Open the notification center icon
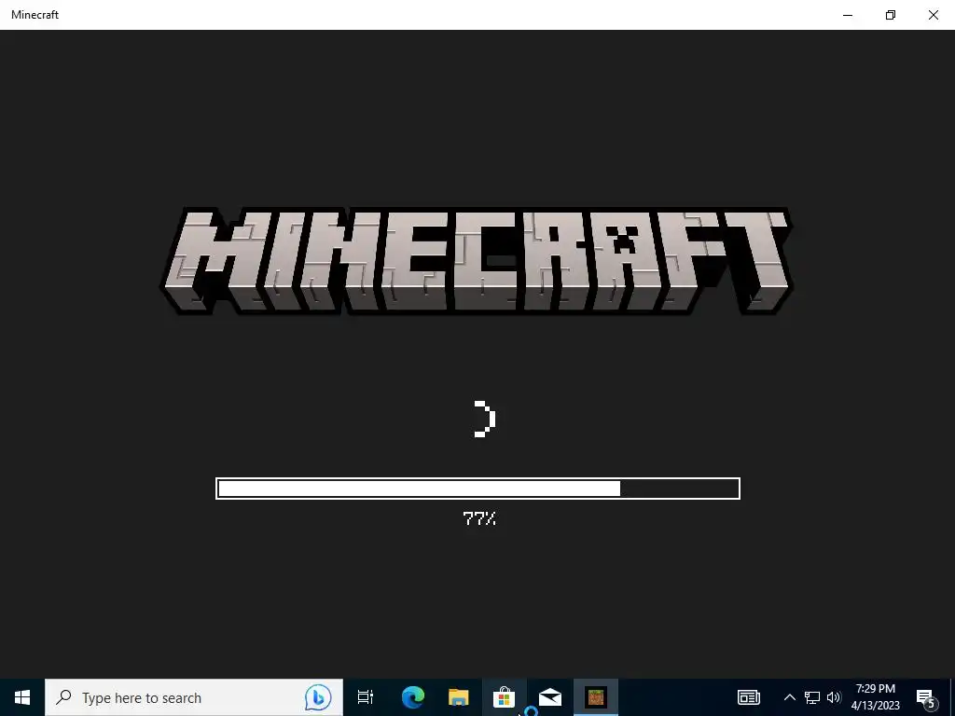The image size is (955, 716). pyautogui.click(x=926, y=697)
